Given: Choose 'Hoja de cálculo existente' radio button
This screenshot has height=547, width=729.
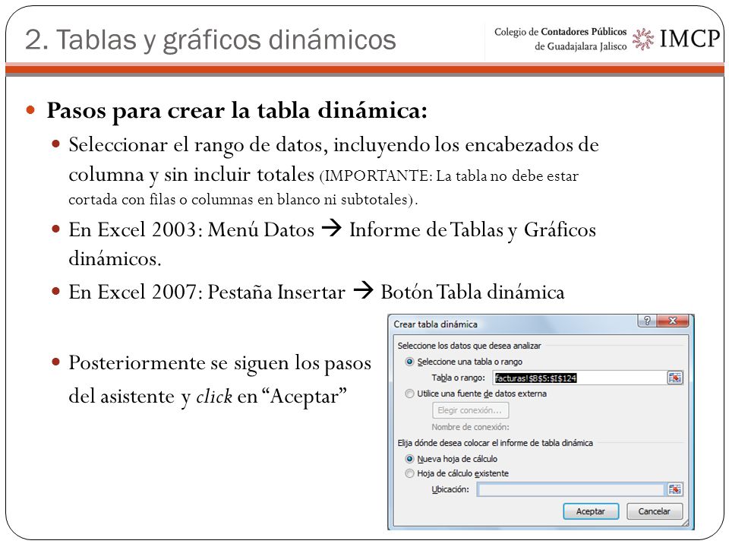Looking at the screenshot, I should tap(409, 473).
